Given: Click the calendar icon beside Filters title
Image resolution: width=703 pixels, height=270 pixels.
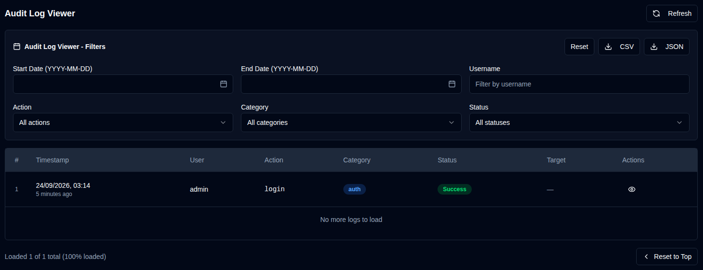Looking at the screenshot, I should (17, 47).
